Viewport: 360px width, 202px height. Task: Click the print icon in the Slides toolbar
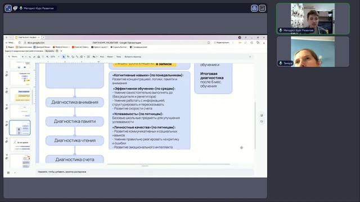(x=39, y=57)
